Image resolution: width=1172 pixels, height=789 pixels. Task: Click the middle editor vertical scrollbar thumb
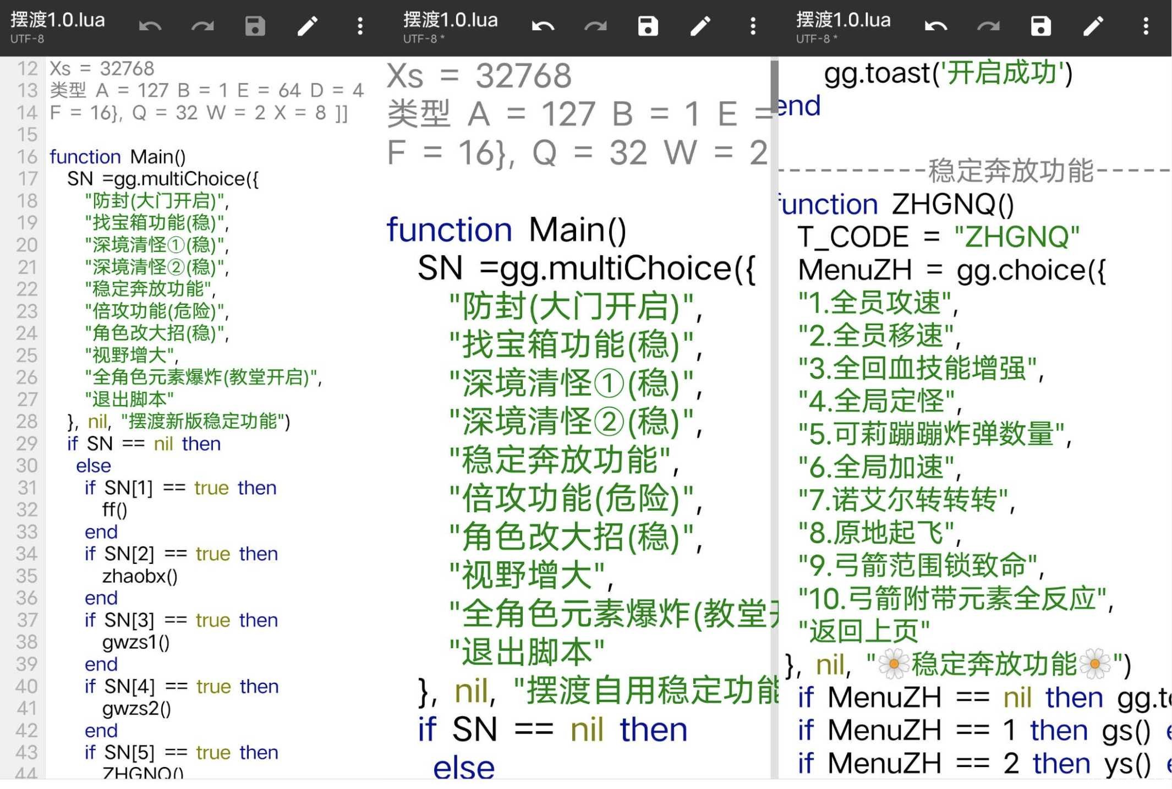pyautogui.click(x=774, y=79)
